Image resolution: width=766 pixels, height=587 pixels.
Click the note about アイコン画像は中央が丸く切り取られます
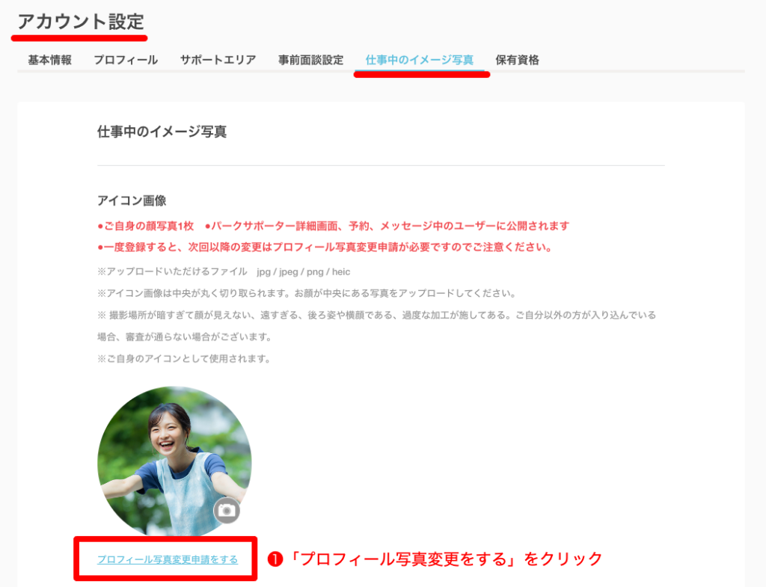[307, 293]
